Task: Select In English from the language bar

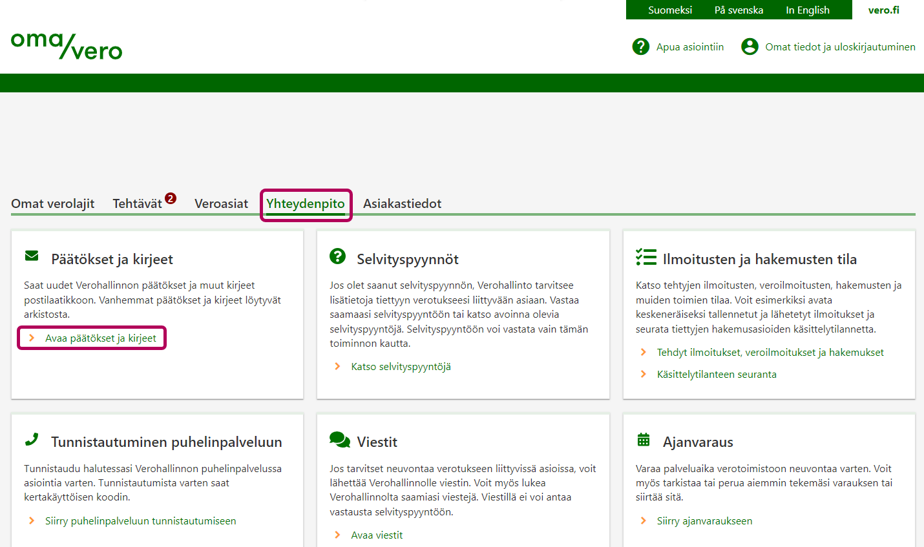Action: pos(807,10)
